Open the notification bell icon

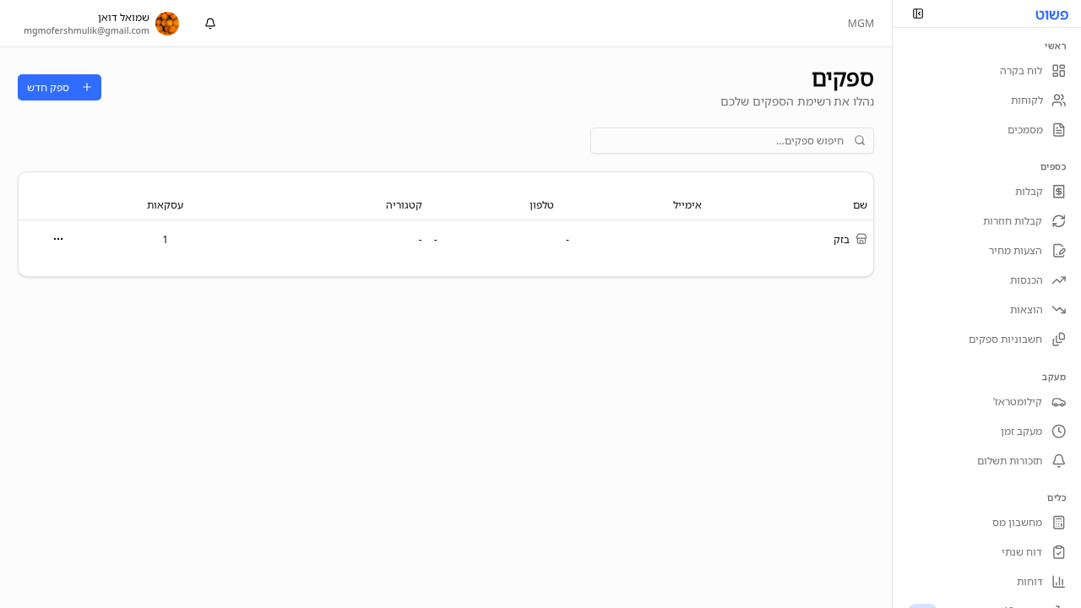coord(209,23)
